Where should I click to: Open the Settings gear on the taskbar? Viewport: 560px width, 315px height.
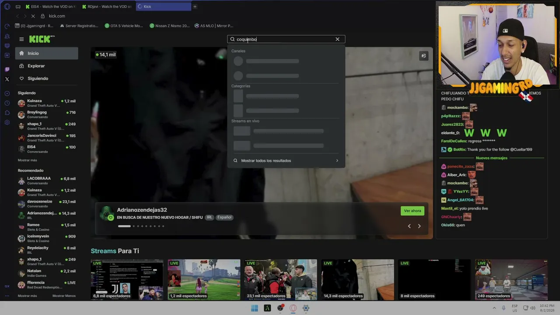point(306,308)
